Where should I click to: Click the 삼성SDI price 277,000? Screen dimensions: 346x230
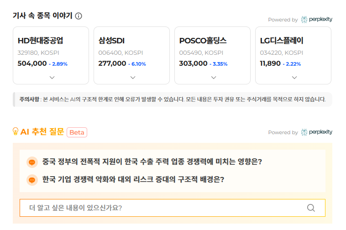tap(112, 63)
